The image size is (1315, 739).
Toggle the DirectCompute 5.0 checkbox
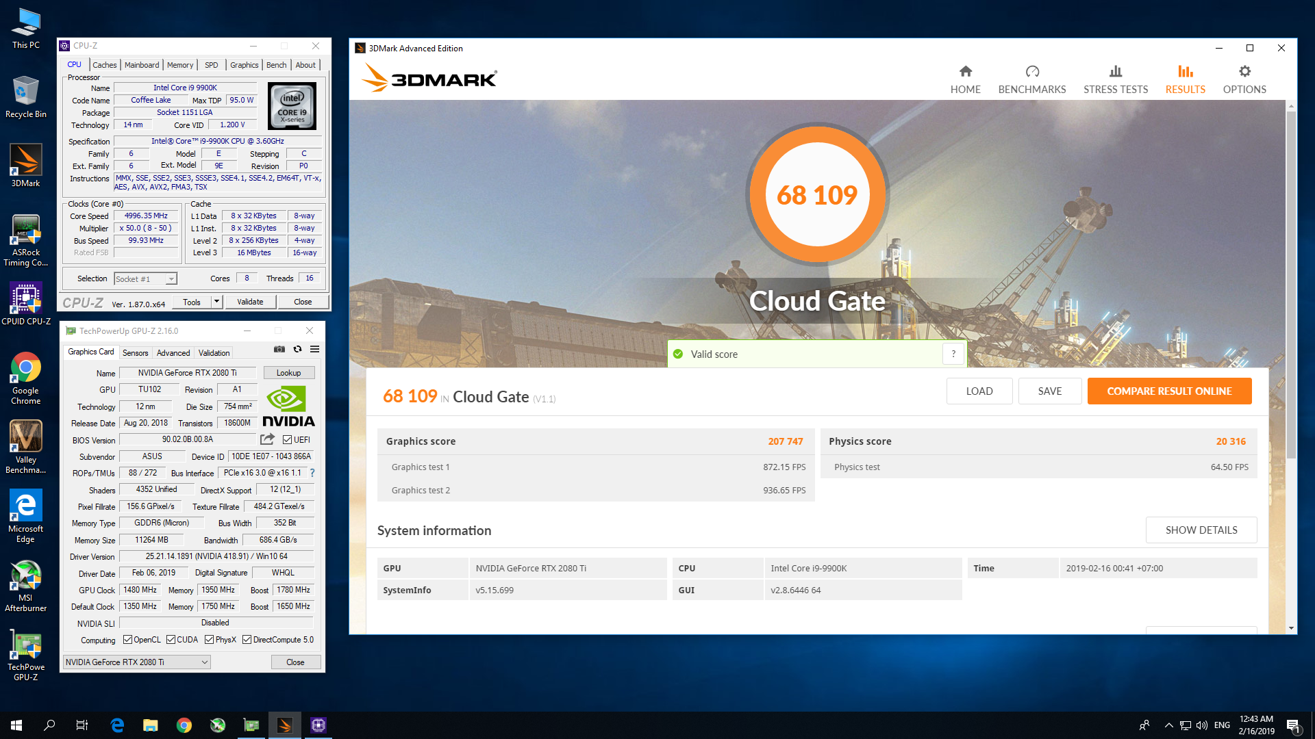[247, 640]
